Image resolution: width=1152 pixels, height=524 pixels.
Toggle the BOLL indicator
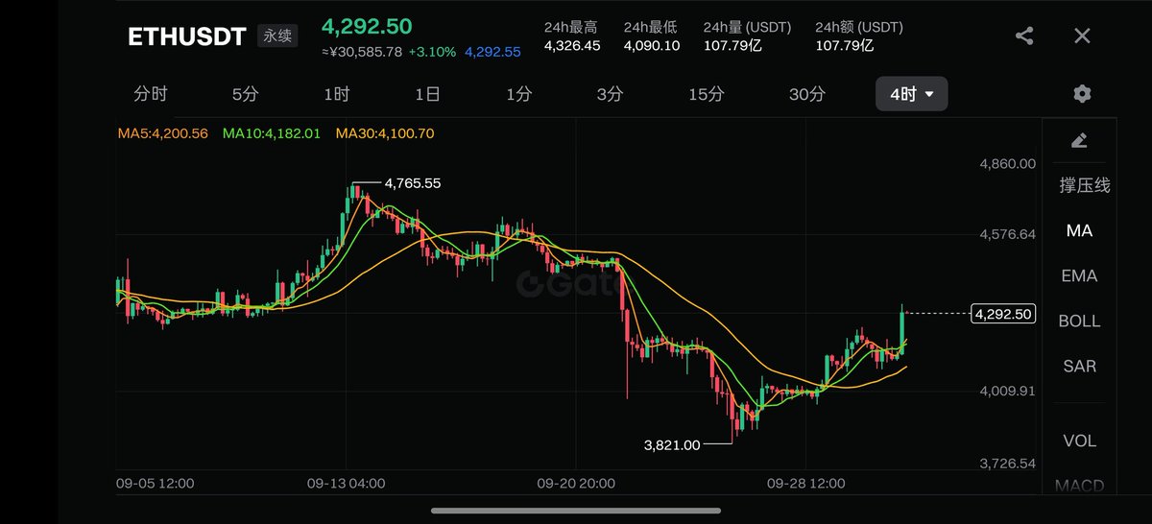(x=1079, y=321)
